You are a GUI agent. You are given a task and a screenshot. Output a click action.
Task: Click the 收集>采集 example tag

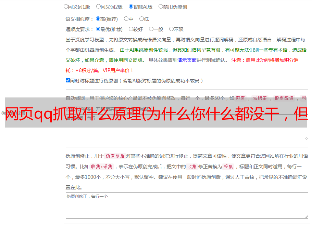click(x=102, y=167)
